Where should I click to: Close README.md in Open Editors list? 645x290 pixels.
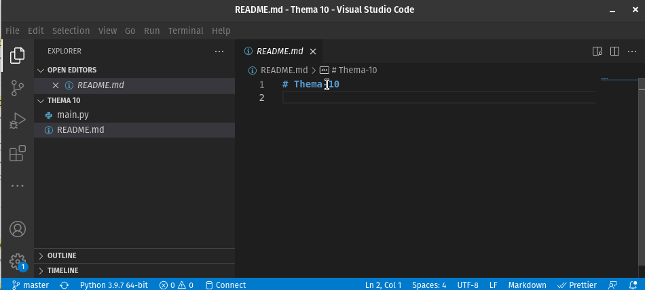tap(56, 85)
